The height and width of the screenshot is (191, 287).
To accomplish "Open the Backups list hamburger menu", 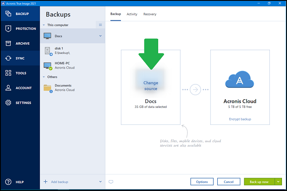I will [100, 25].
